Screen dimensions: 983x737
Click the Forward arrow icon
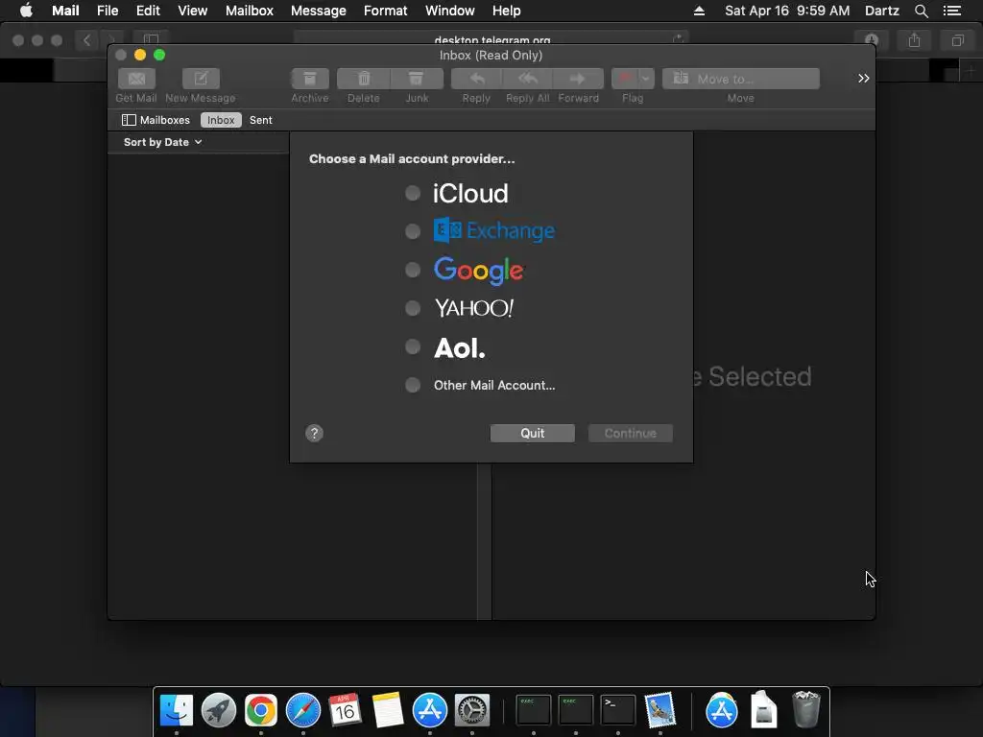pyautogui.click(x=578, y=79)
